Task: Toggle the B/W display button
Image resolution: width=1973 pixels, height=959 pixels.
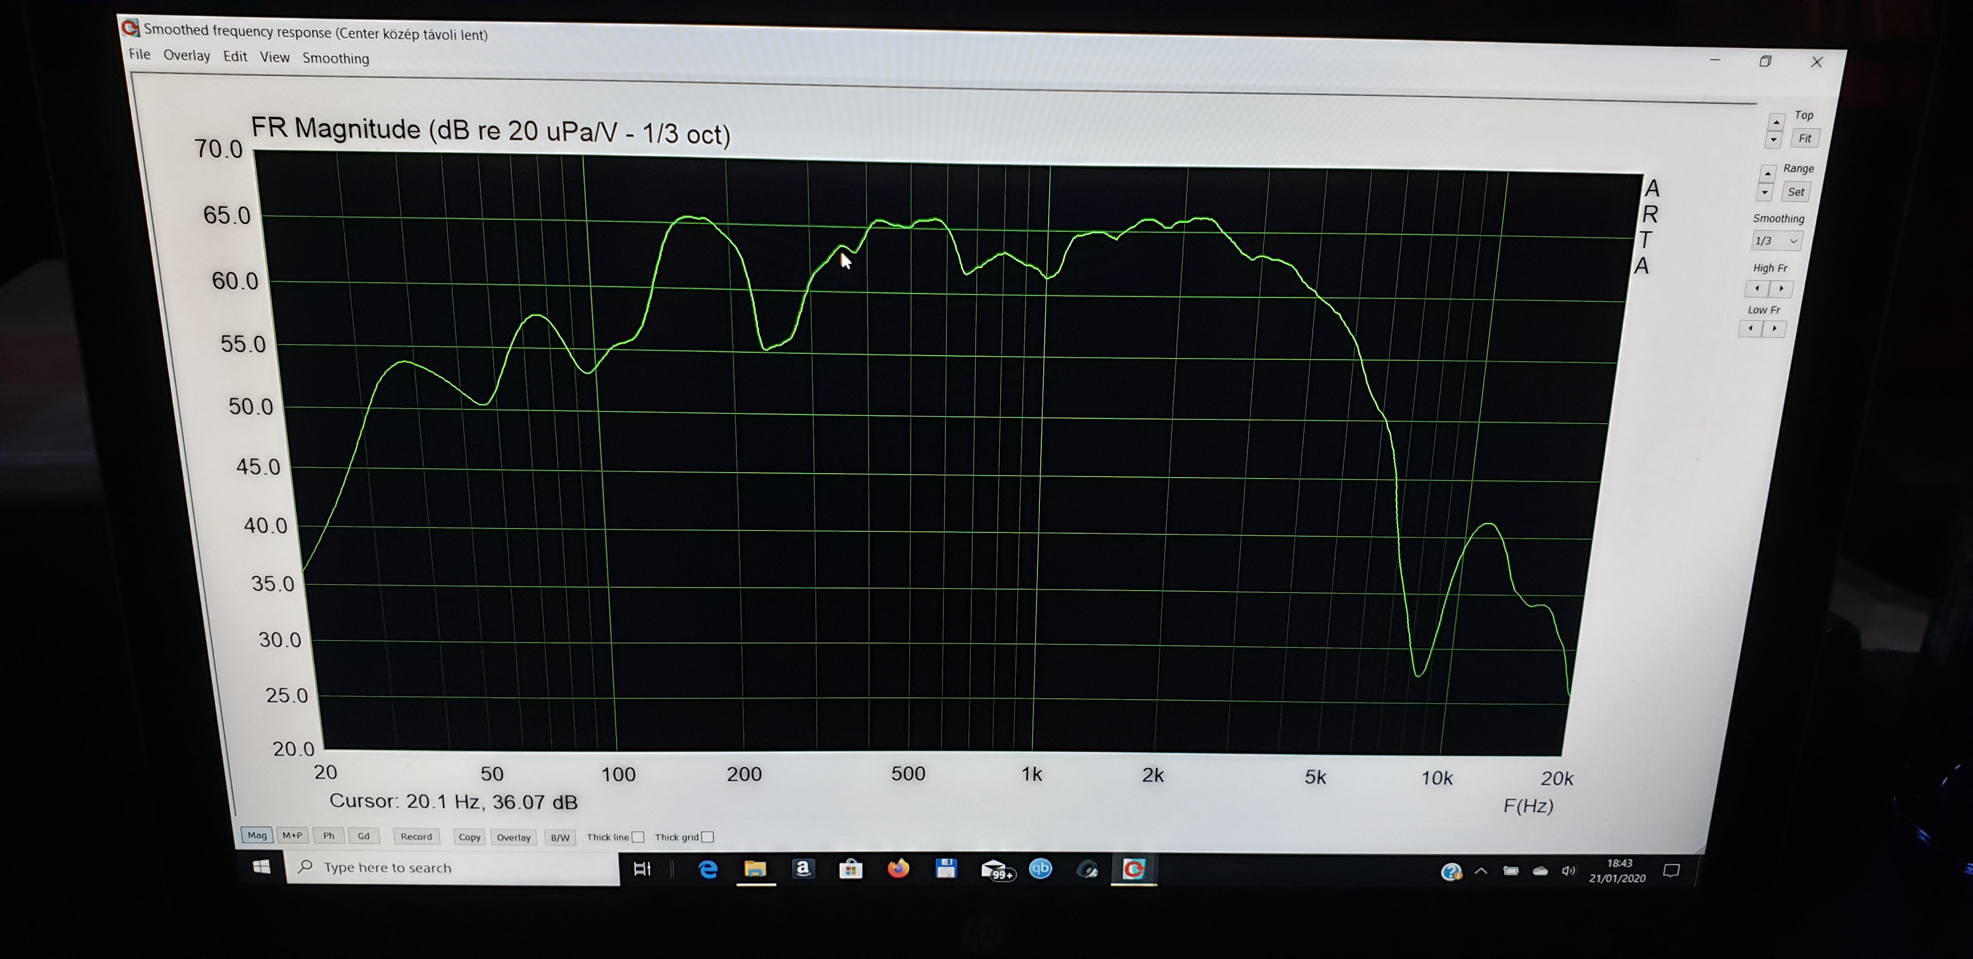Action: (x=560, y=837)
